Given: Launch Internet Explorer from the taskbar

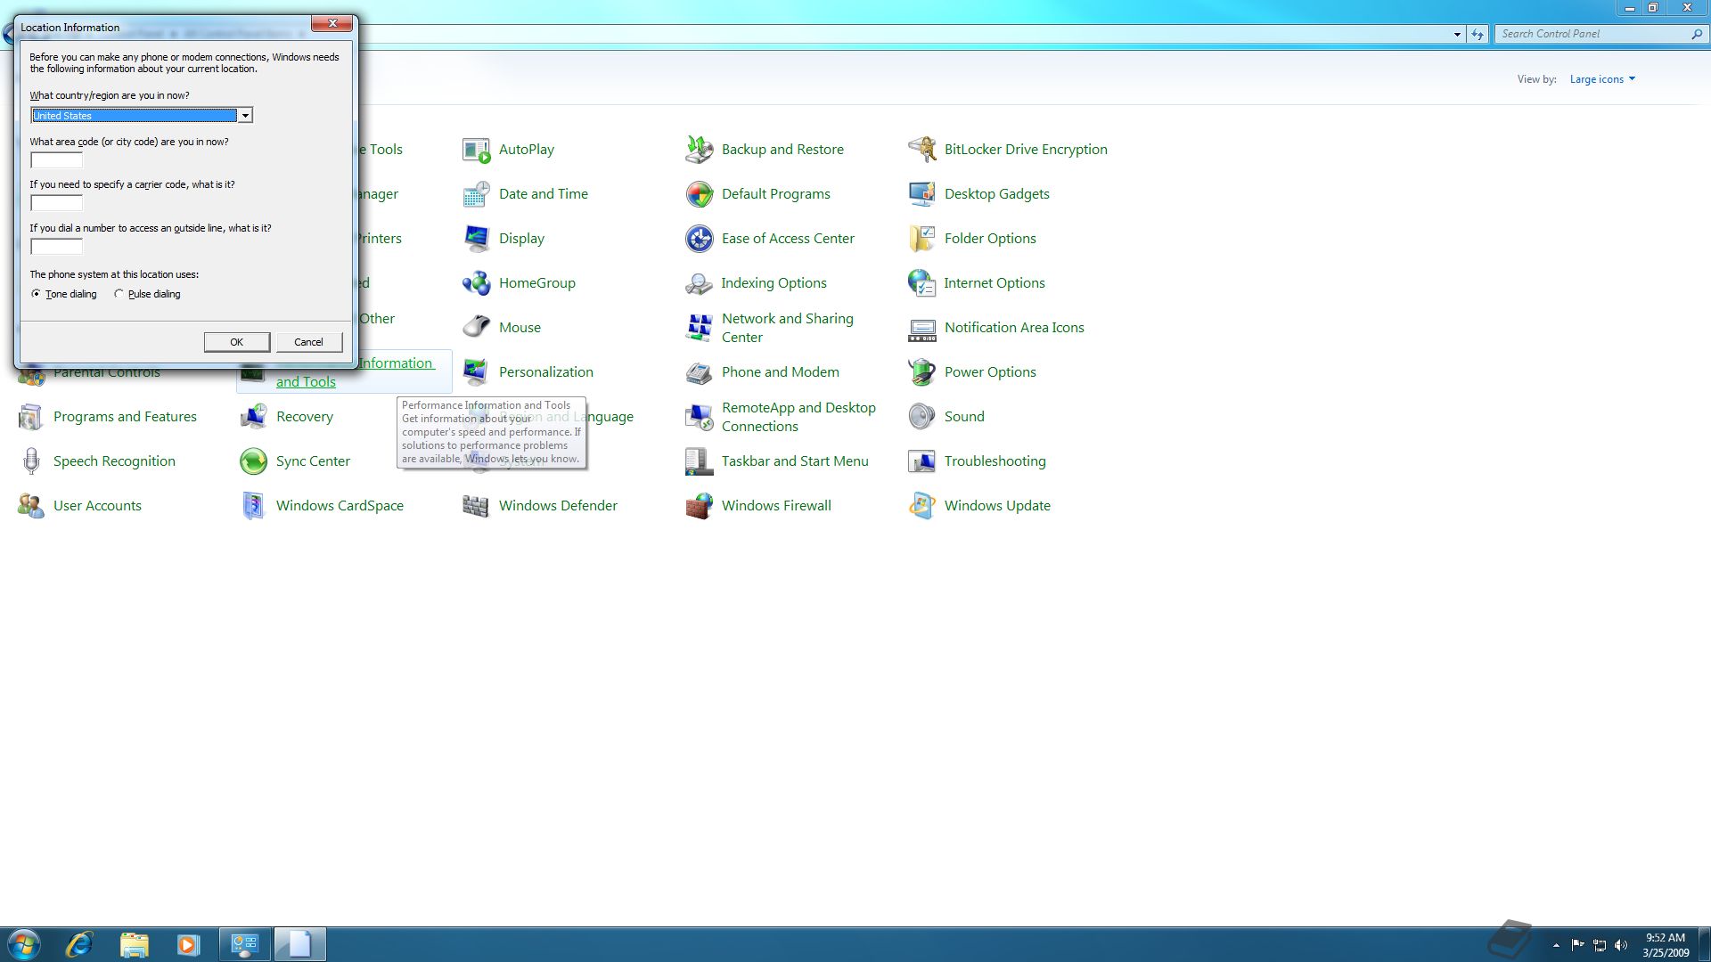Looking at the screenshot, I should point(79,944).
